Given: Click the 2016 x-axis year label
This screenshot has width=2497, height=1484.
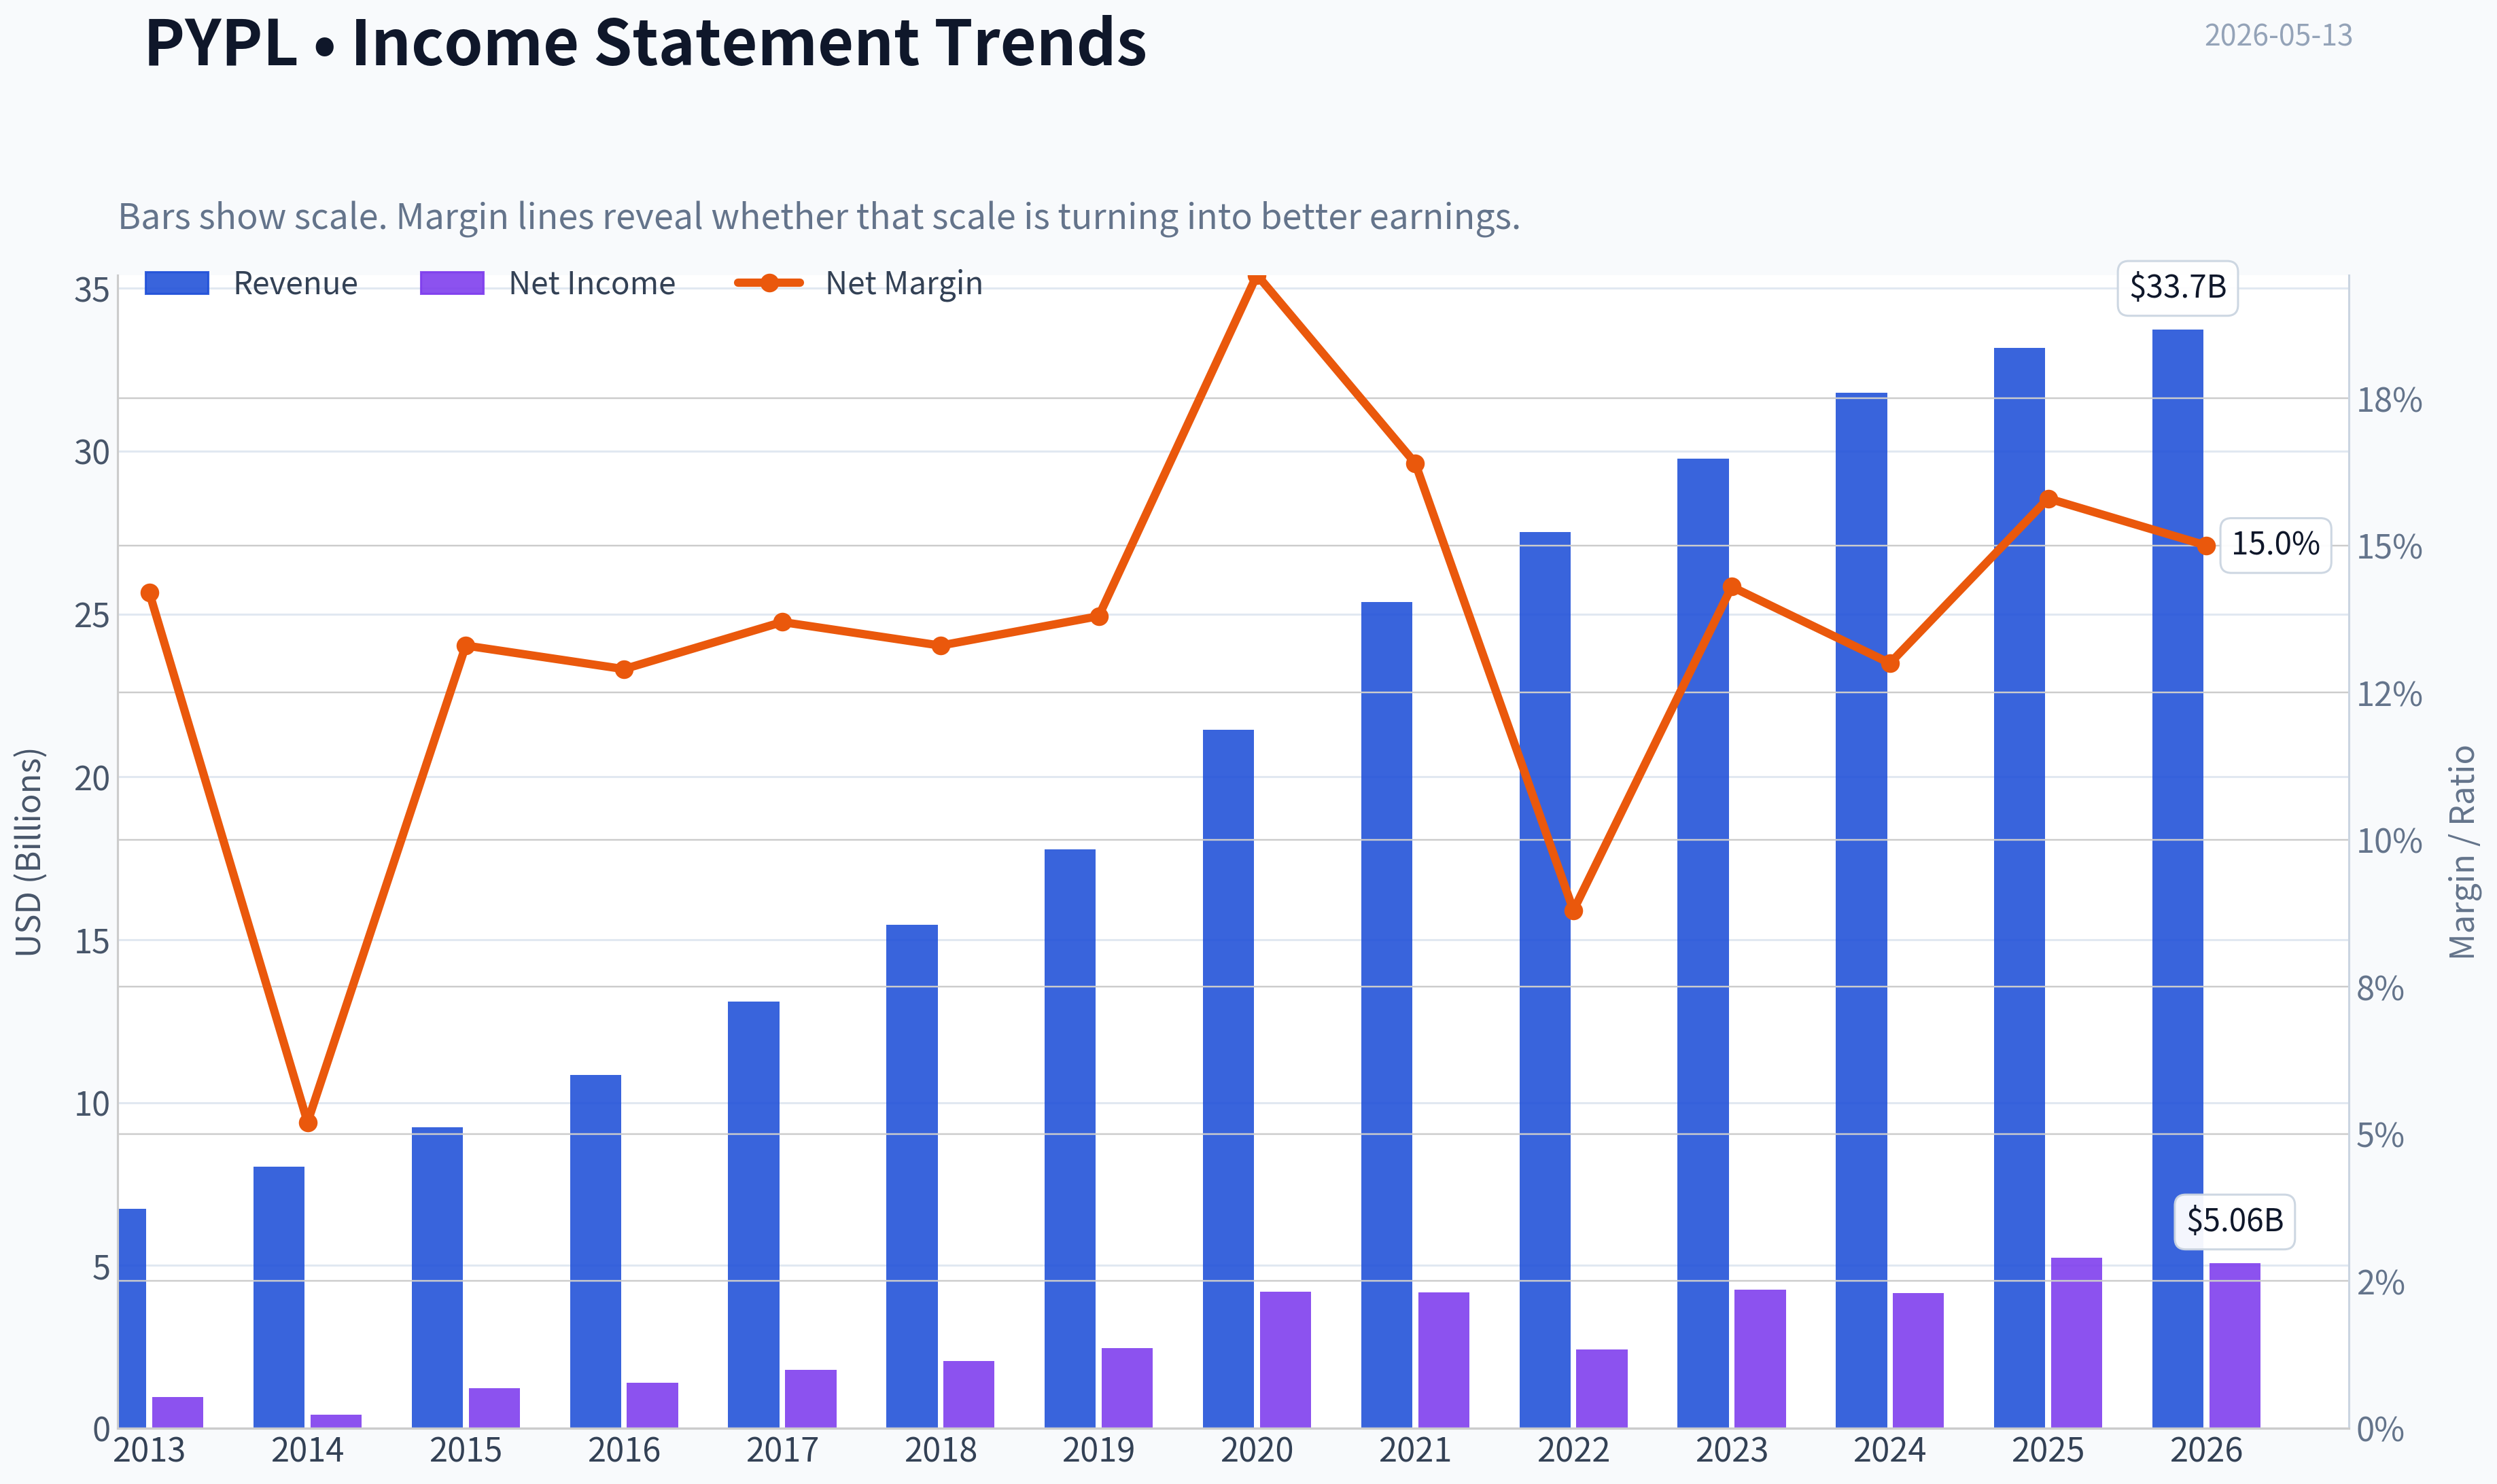Looking at the screenshot, I should tap(624, 1450).
